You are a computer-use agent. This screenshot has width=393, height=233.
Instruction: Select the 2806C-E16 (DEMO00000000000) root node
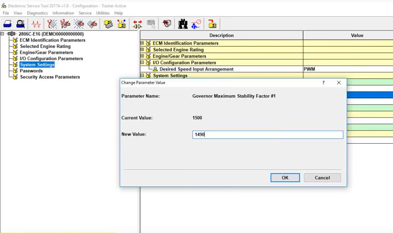[x=51, y=34]
